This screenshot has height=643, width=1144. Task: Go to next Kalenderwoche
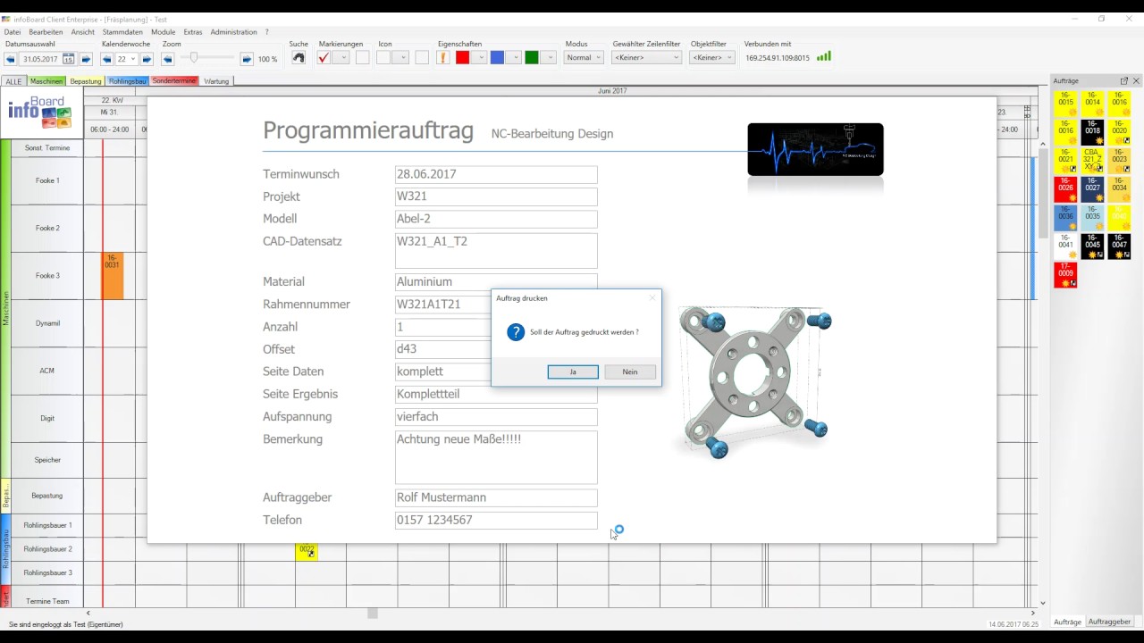pos(147,59)
